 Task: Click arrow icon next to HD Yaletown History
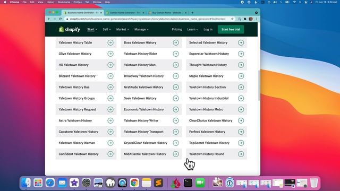(x=110, y=65)
